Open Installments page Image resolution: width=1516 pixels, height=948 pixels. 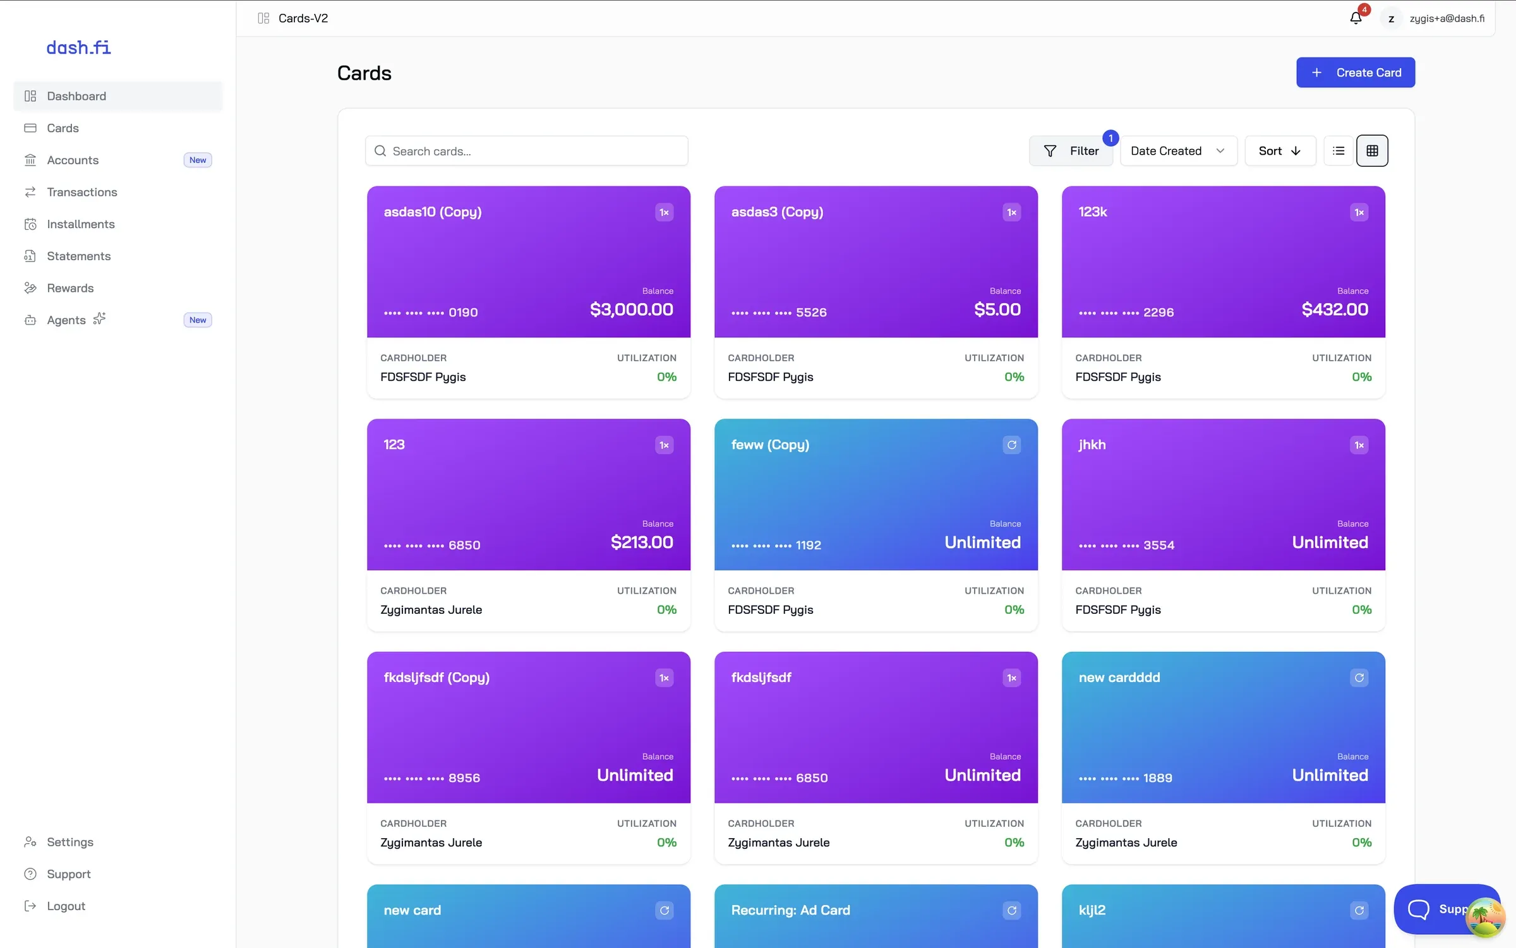click(118, 224)
